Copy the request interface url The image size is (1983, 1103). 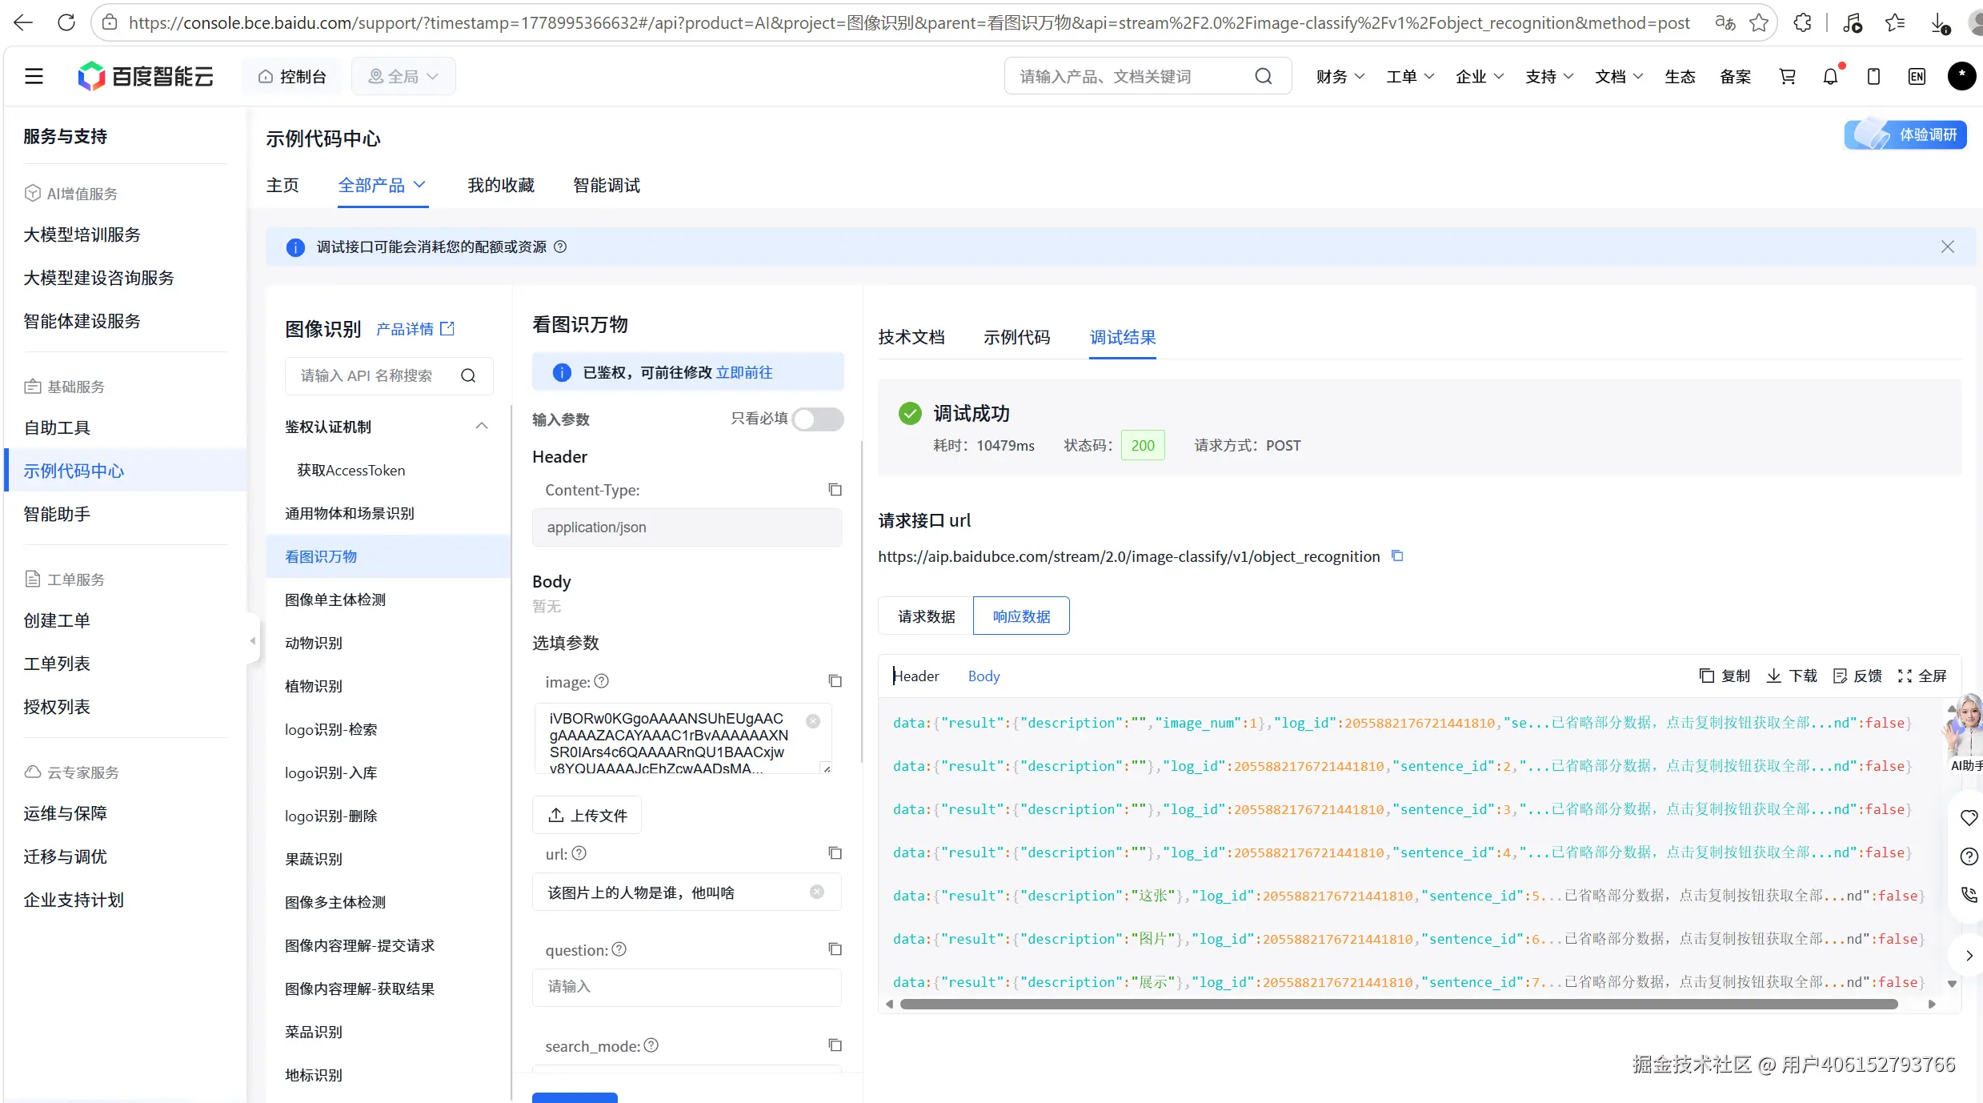pos(1397,556)
